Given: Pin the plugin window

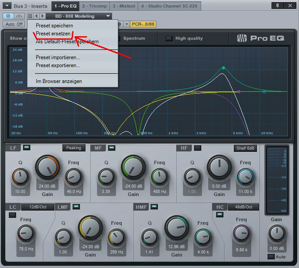Looking at the screenshot, I should [277, 5].
